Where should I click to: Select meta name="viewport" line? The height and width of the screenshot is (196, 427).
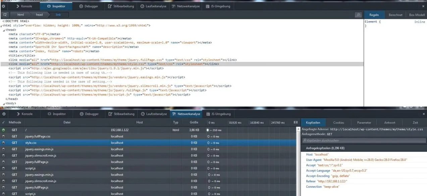[x=110, y=43]
